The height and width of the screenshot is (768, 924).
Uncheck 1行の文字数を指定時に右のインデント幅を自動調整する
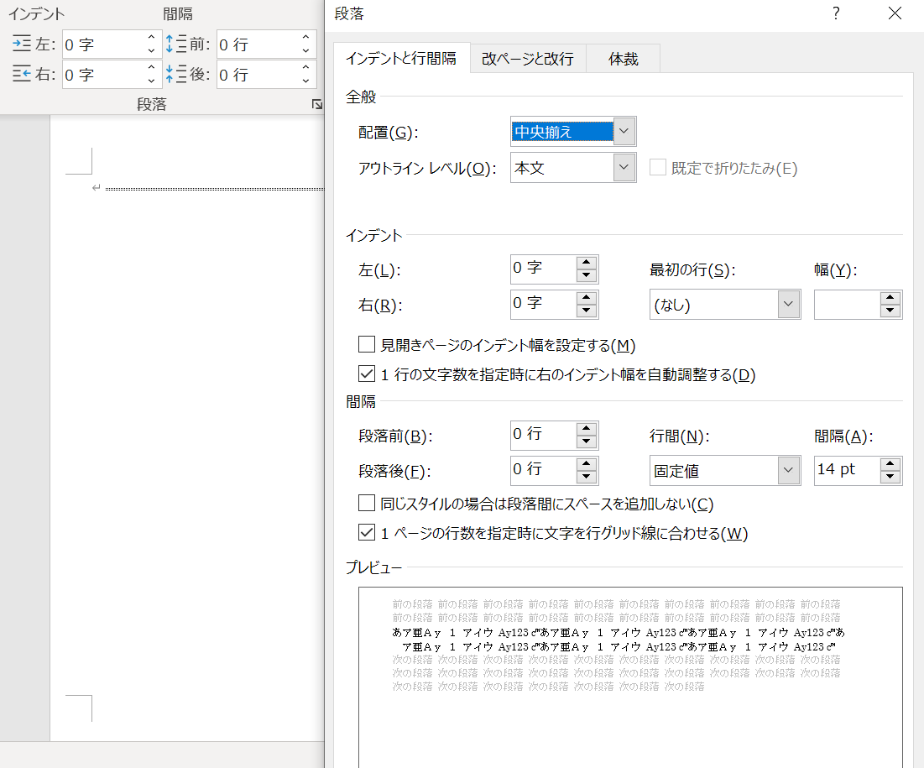click(x=367, y=374)
